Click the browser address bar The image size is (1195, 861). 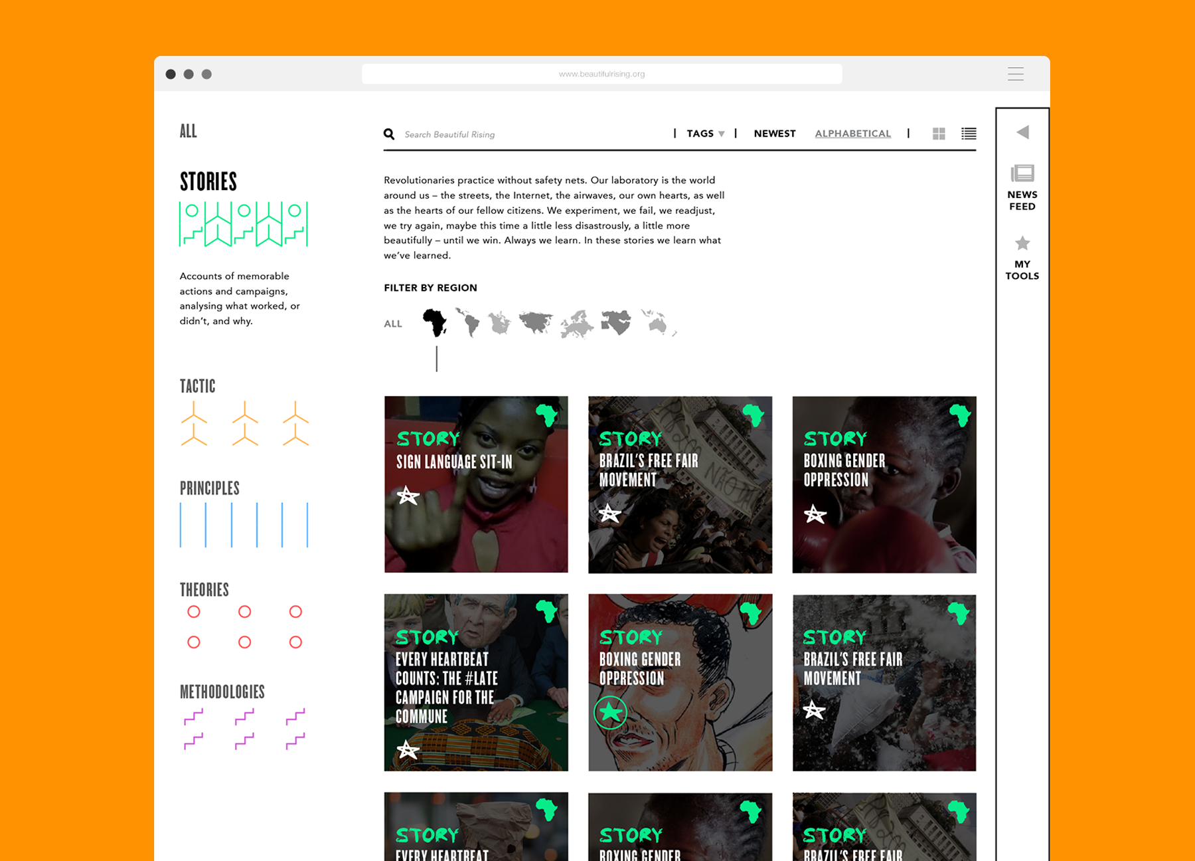point(602,74)
